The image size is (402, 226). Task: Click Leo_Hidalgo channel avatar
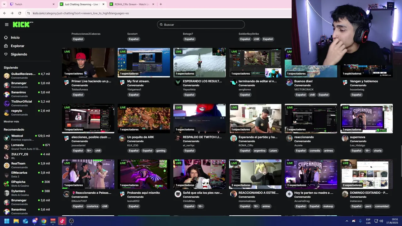point(345,138)
